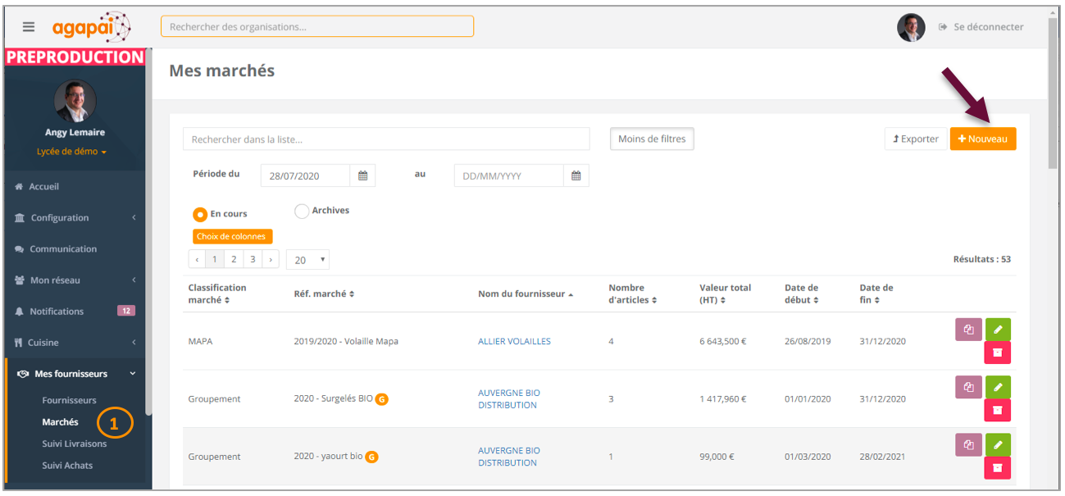Expand the Mon réseau sidebar menu
The width and height of the screenshot is (1065, 496).
tap(75, 280)
